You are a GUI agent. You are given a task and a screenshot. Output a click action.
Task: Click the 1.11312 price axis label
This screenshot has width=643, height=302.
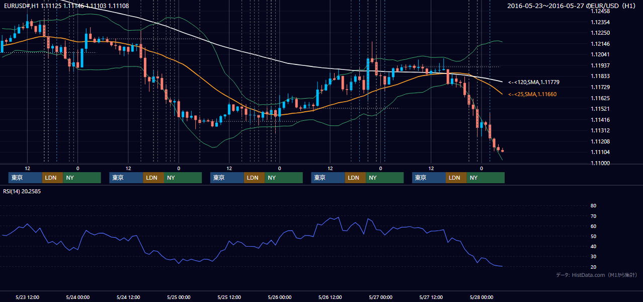[x=600, y=130]
